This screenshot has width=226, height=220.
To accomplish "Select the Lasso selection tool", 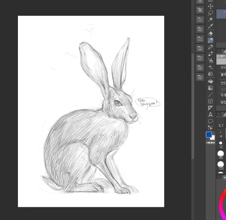I will [x=210, y=13].
